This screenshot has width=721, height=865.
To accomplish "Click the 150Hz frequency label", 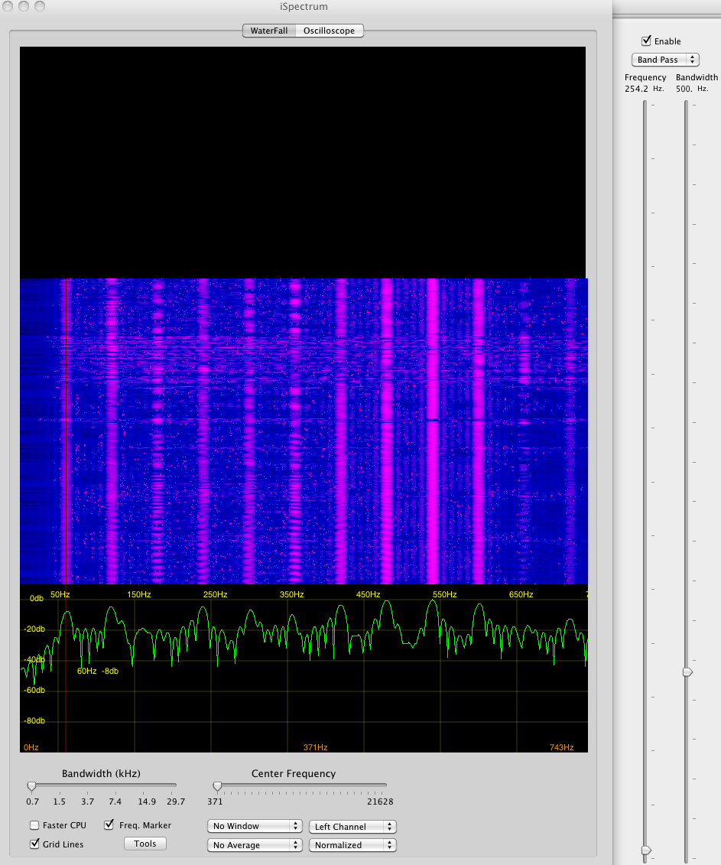I will point(139,594).
